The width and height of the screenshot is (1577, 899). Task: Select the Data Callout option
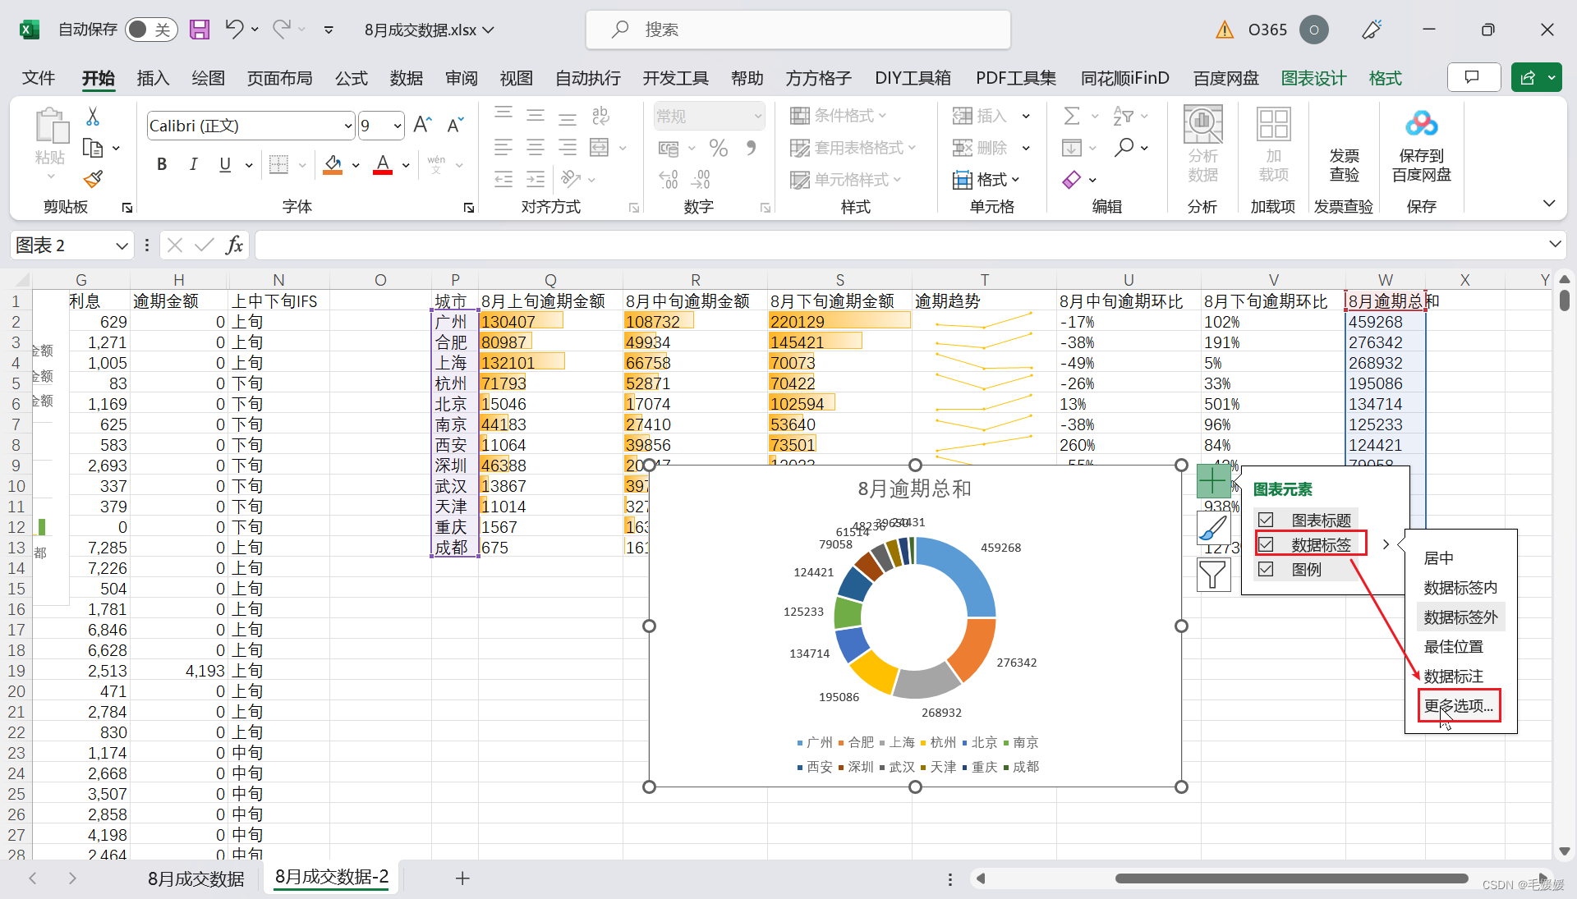(1453, 676)
